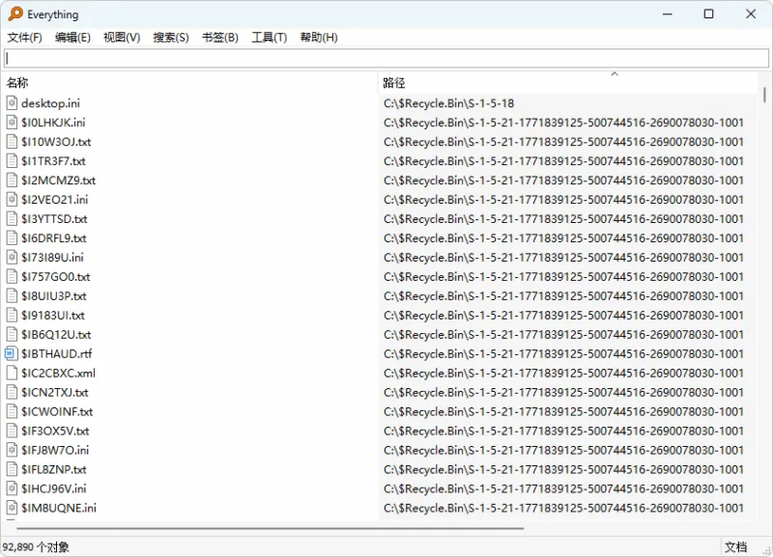773x557 pixels.
Task: Click the path cell of $I9183UI.txt
Action: [563, 316]
